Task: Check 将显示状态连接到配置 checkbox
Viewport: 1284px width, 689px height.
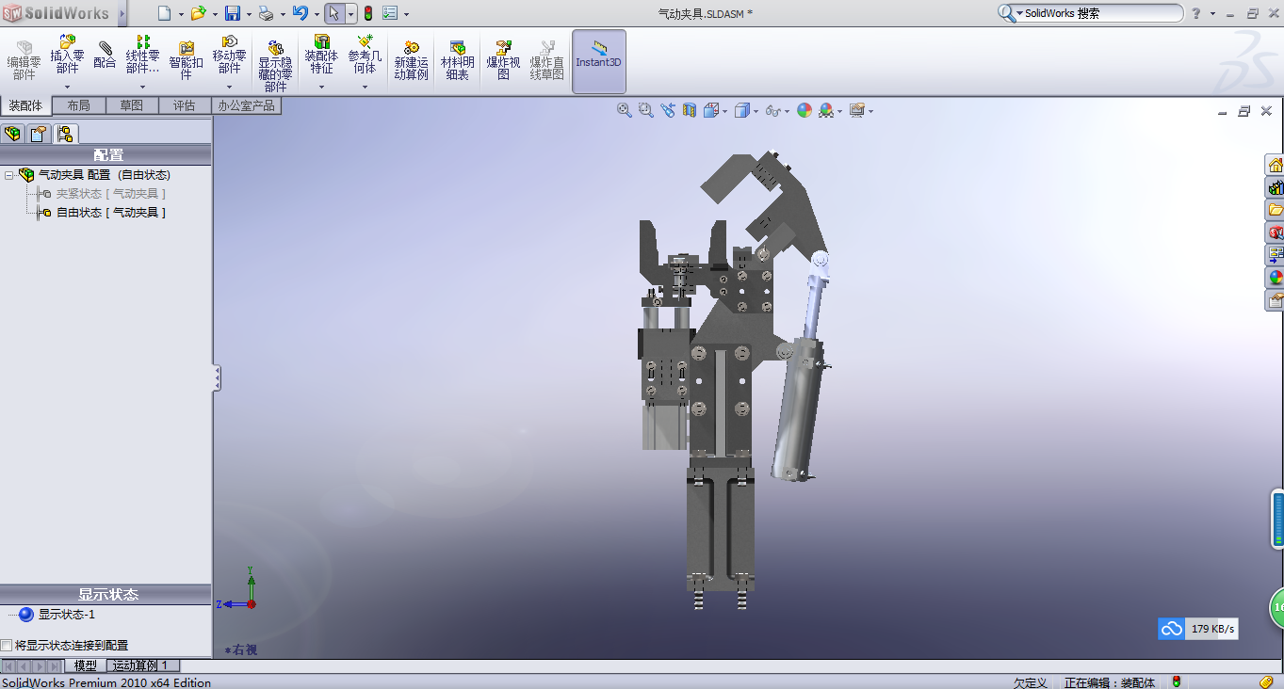Action: (7, 646)
